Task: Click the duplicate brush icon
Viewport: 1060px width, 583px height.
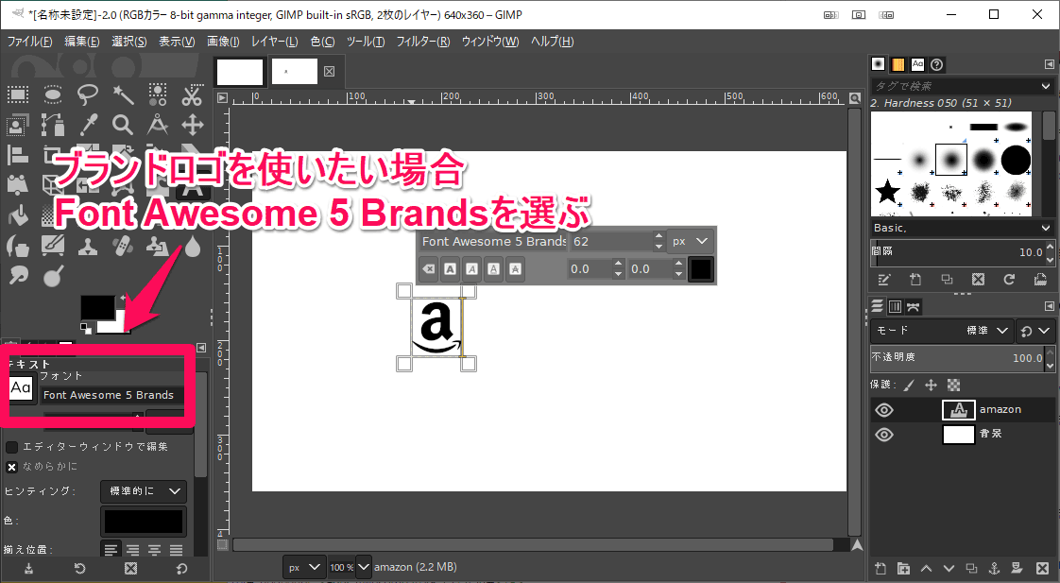Action: pos(948,280)
